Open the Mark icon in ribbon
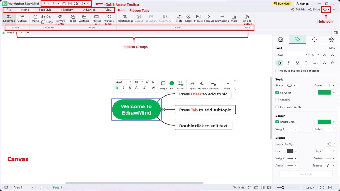Viewport: 340px width, 191px height. coord(188,18)
